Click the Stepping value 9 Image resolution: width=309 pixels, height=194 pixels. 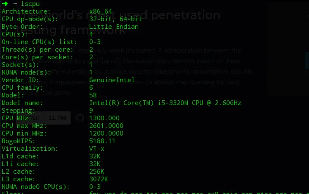pos(91,110)
